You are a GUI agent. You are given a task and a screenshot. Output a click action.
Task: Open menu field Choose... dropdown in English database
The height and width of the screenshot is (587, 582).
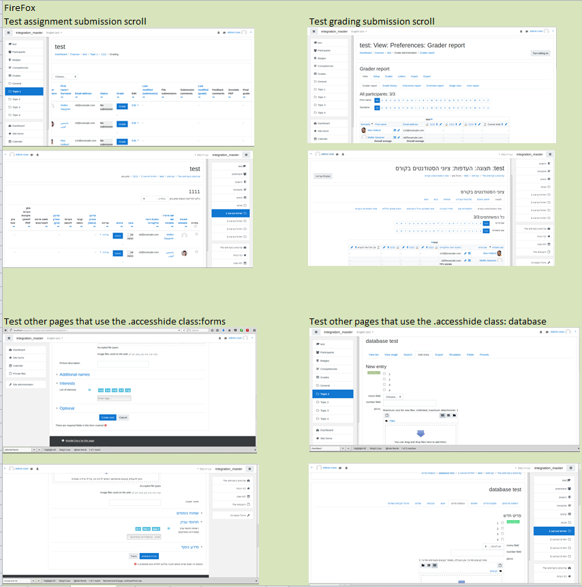[393, 397]
